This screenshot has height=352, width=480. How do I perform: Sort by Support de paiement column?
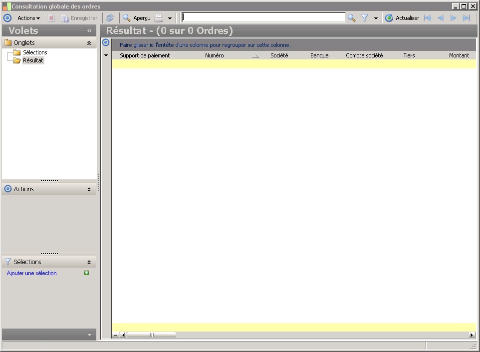[x=145, y=55]
